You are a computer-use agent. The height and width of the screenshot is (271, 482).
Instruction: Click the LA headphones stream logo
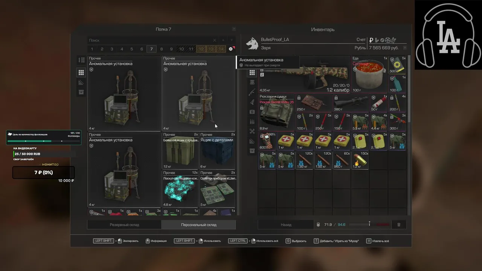(448, 35)
